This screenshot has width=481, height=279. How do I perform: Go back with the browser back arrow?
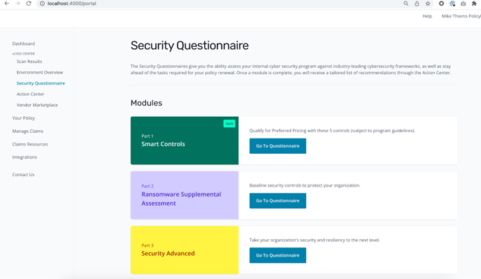(7, 3)
